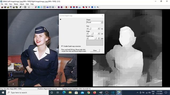Open Google Chrome from taskbar
The width and height of the screenshot is (170, 95).
pos(88,93)
